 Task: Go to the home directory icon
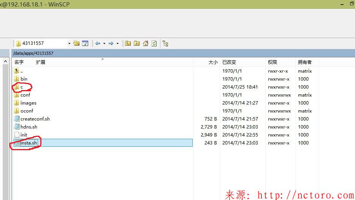[x=146, y=43]
